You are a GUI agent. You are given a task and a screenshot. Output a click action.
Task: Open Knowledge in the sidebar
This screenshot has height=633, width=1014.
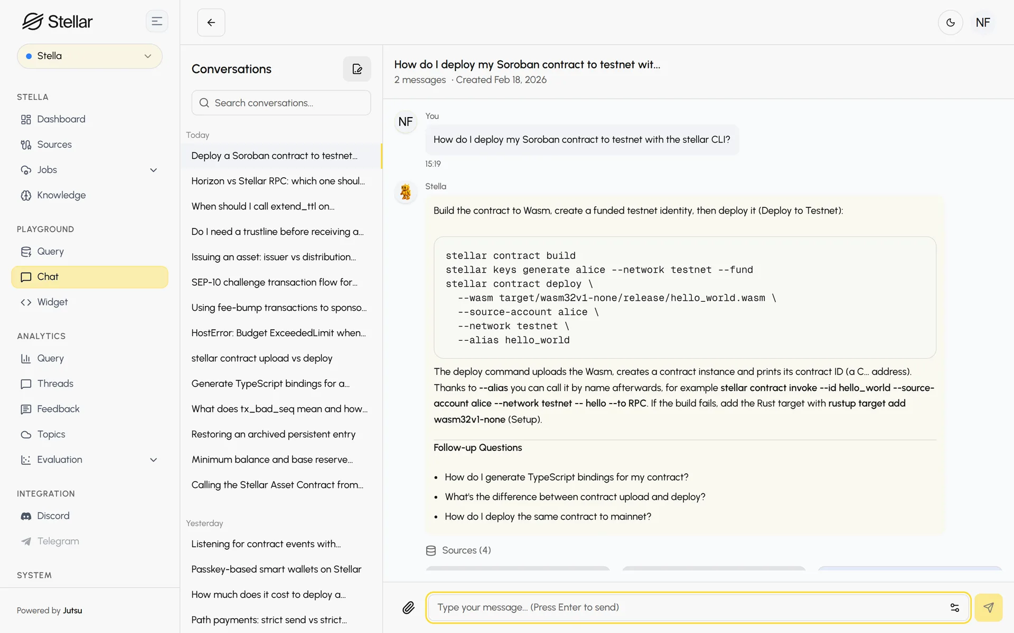tap(90, 195)
